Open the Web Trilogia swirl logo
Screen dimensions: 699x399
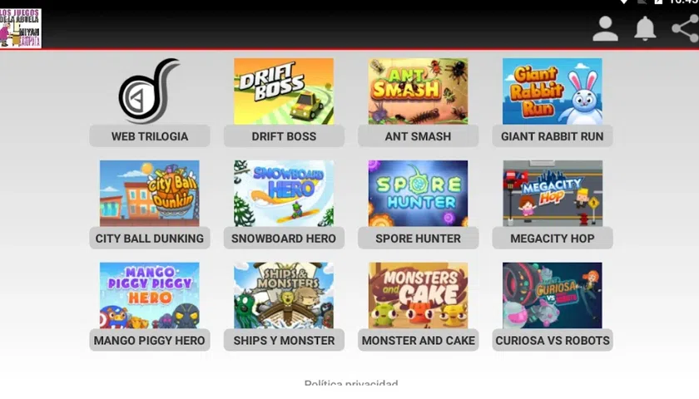tap(149, 91)
